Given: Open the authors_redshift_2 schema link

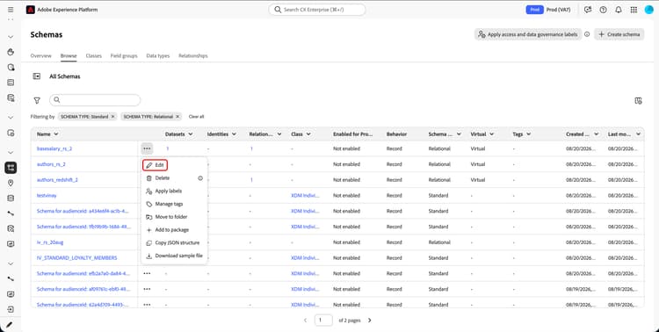Looking at the screenshot, I should (x=57, y=180).
